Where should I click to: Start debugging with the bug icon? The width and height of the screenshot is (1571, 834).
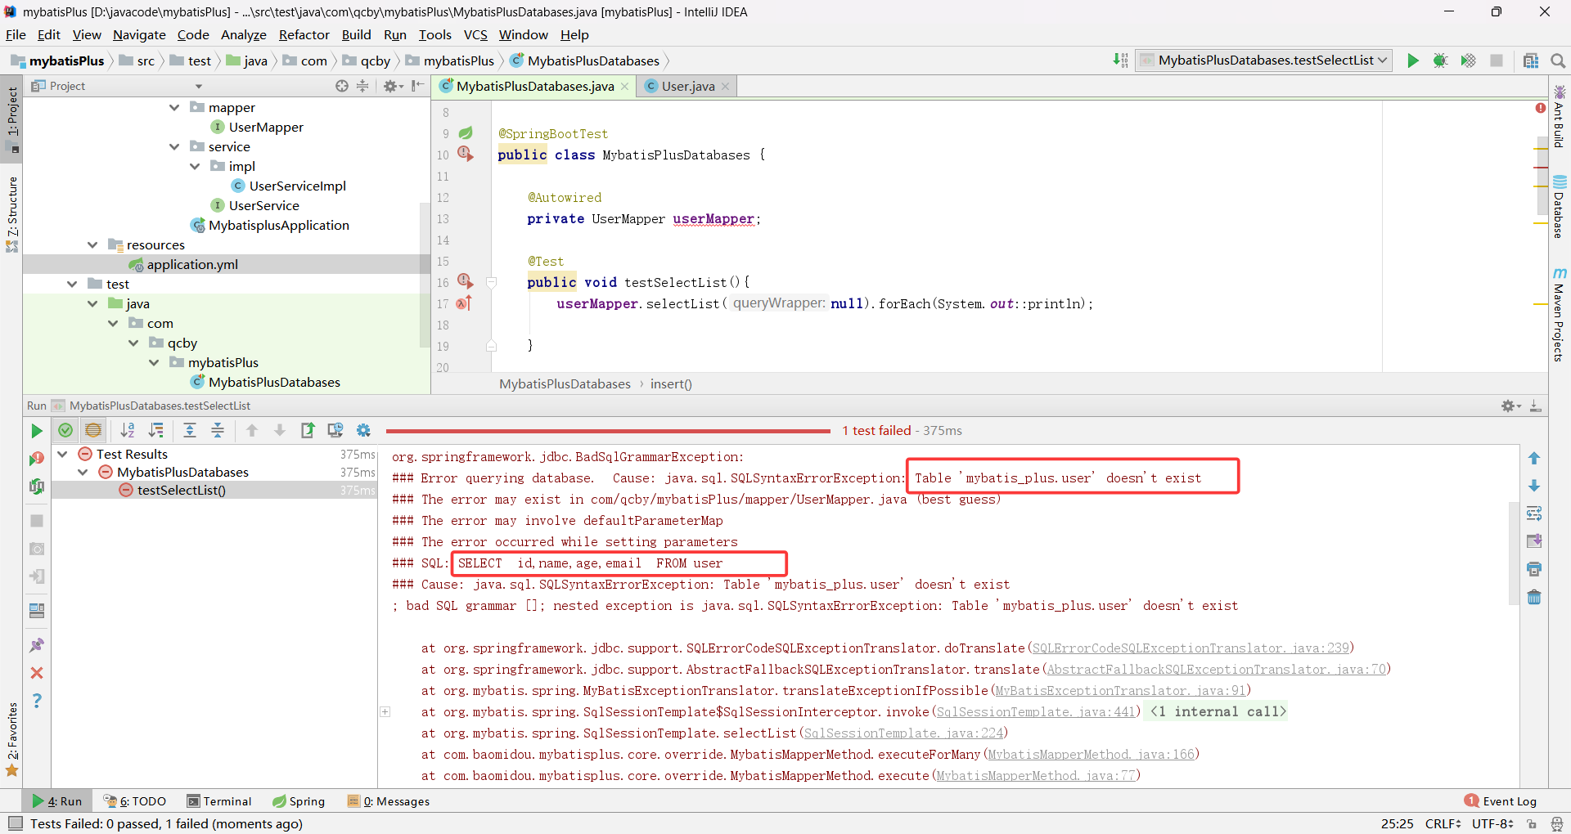coord(1440,61)
